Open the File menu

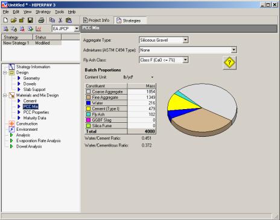click(5, 12)
